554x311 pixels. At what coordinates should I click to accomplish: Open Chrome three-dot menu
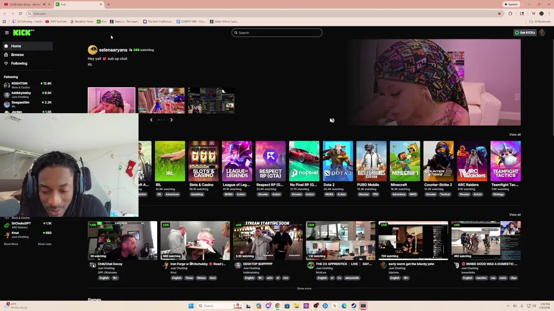pos(548,13)
